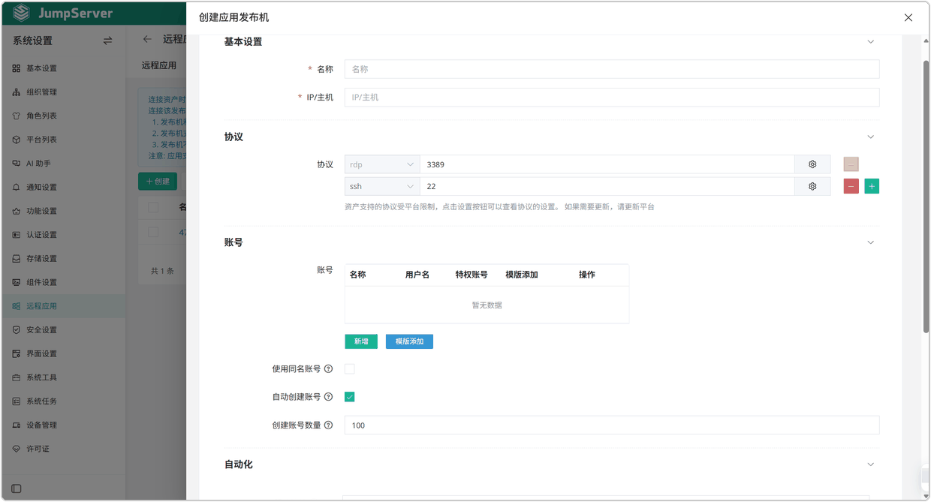The width and height of the screenshot is (931, 502).
Task: Show help tooltip icon for 自动创建账号
Action: pyautogui.click(x=328, y=397)
